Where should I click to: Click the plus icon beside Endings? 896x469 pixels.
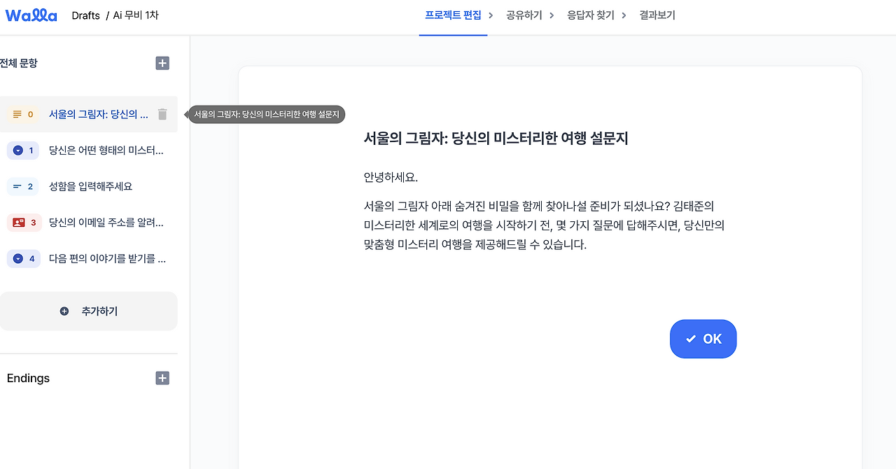162,378
